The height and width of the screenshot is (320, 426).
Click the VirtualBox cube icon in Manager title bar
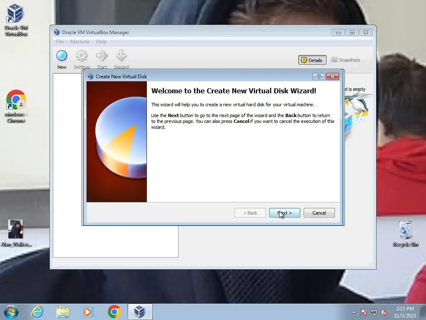(x=57, y=32)
